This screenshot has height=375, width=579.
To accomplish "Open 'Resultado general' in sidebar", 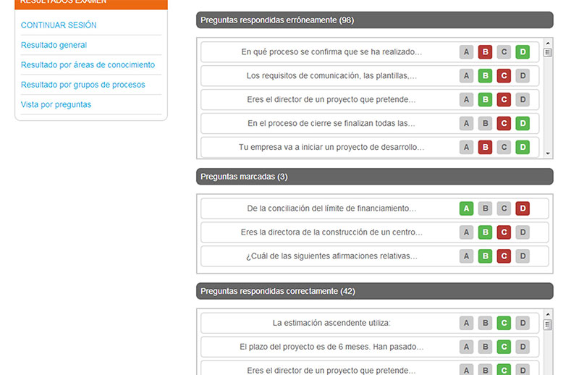I will pyautogui.click(x=54, y=45).
